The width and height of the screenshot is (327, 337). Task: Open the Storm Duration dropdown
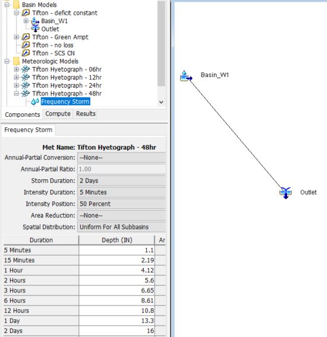[x=121, y=180]
